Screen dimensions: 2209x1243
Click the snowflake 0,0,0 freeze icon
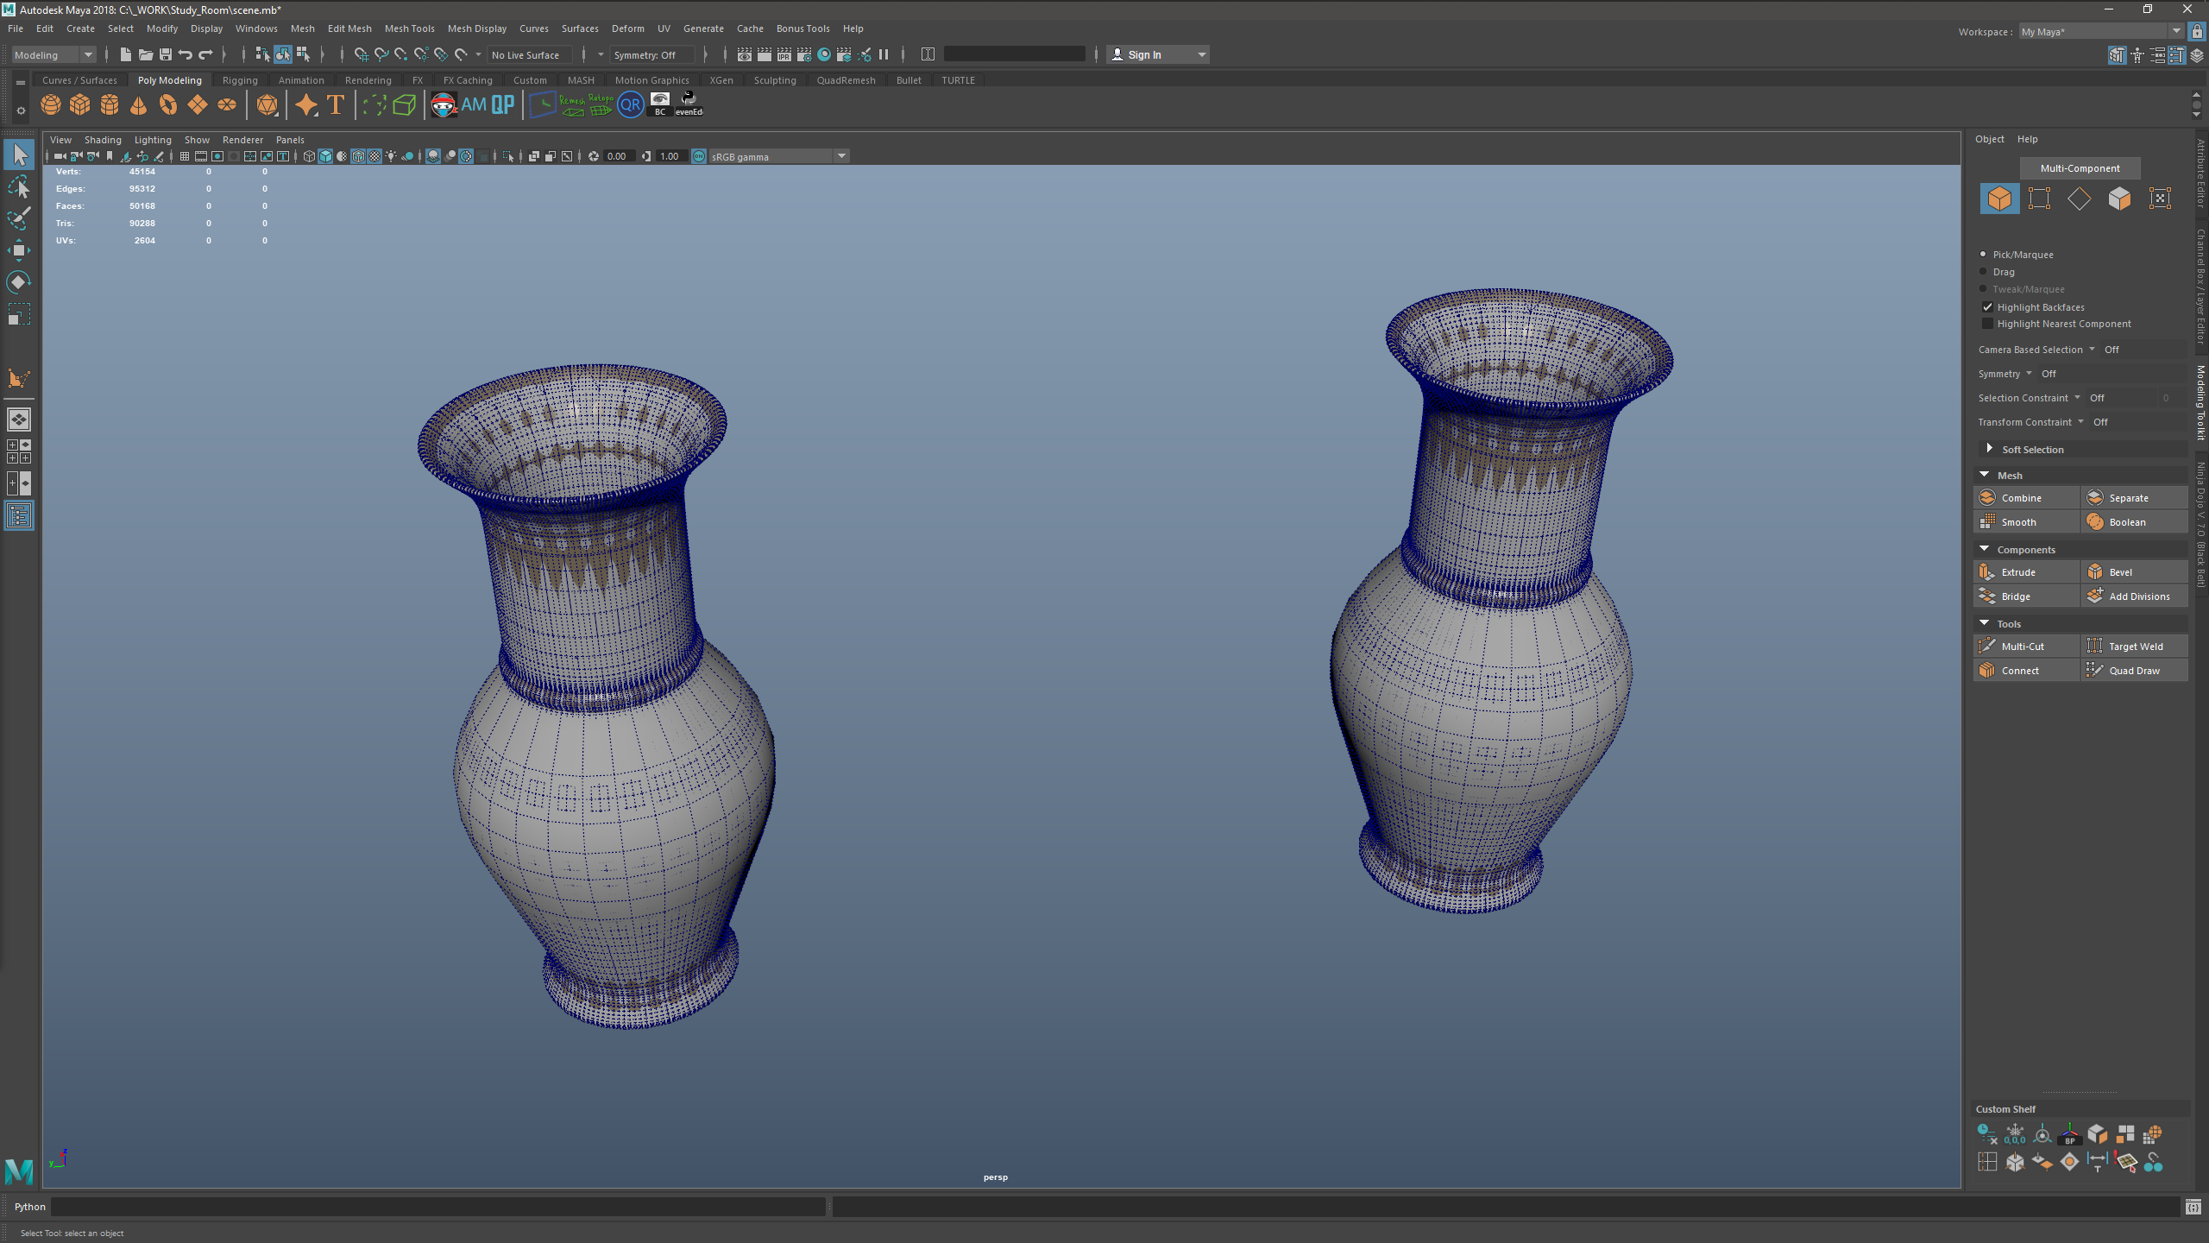click(2015, 1134)
